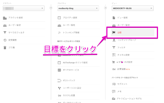This screenshot has width=164, height=103.
Task: Click the bar chart icon for アトリビューション モデル
Action: click(113, 99)
